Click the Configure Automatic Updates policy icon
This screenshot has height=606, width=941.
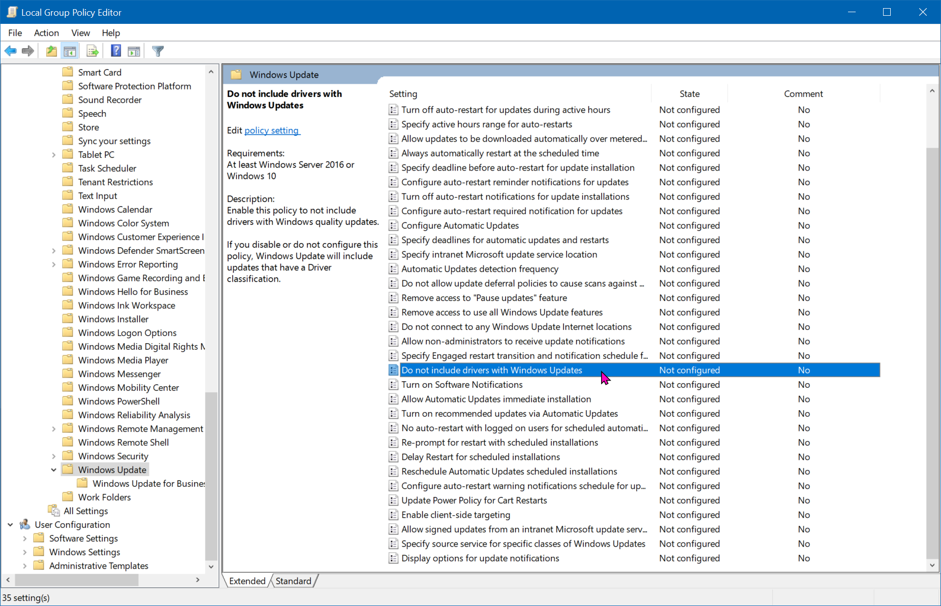pyautogui.click(x=393, y=225)
